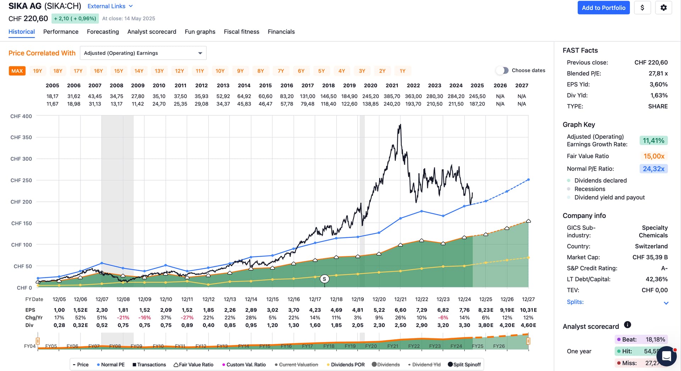
Task: Toggle Split Spinoff legend item
Action: 464,365
